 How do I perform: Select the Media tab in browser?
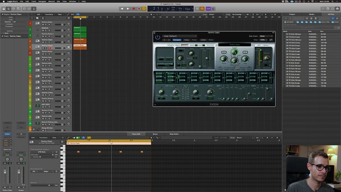click(312, 14)
